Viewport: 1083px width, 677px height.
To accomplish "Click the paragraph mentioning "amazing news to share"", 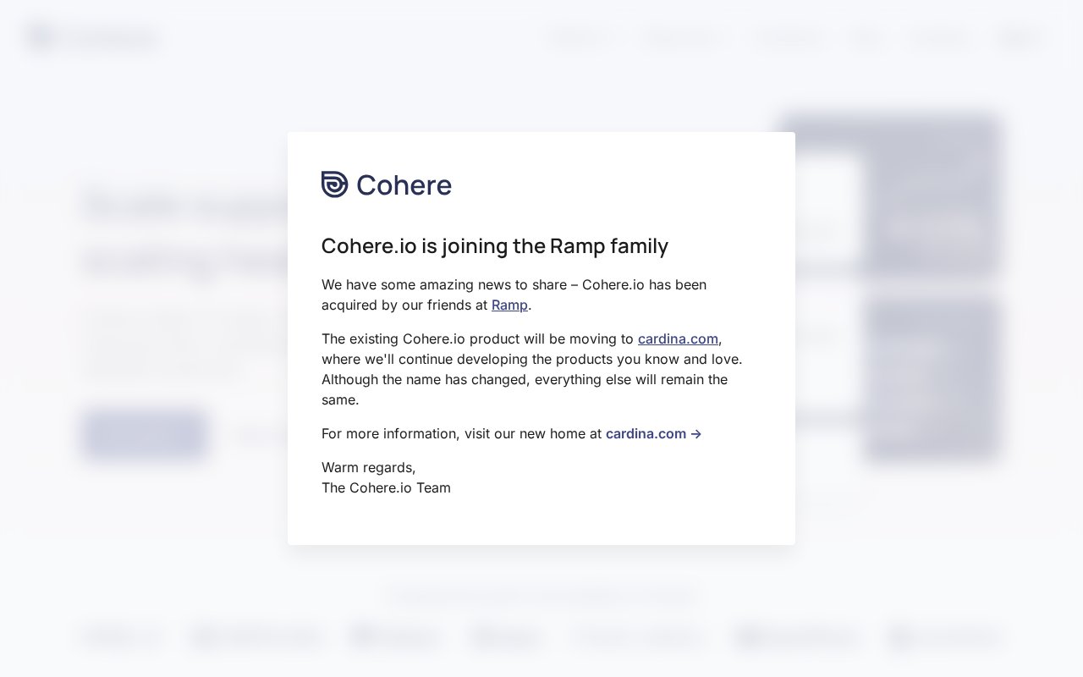I will click(x=514, y=294).
